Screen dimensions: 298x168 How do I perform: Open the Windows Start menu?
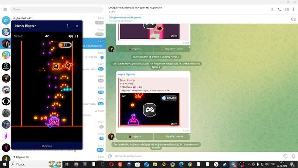4,164
